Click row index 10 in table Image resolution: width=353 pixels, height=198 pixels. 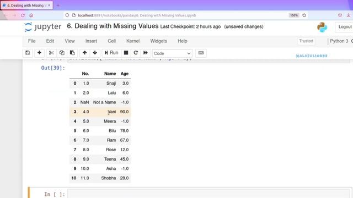click(x=74, y=178)
